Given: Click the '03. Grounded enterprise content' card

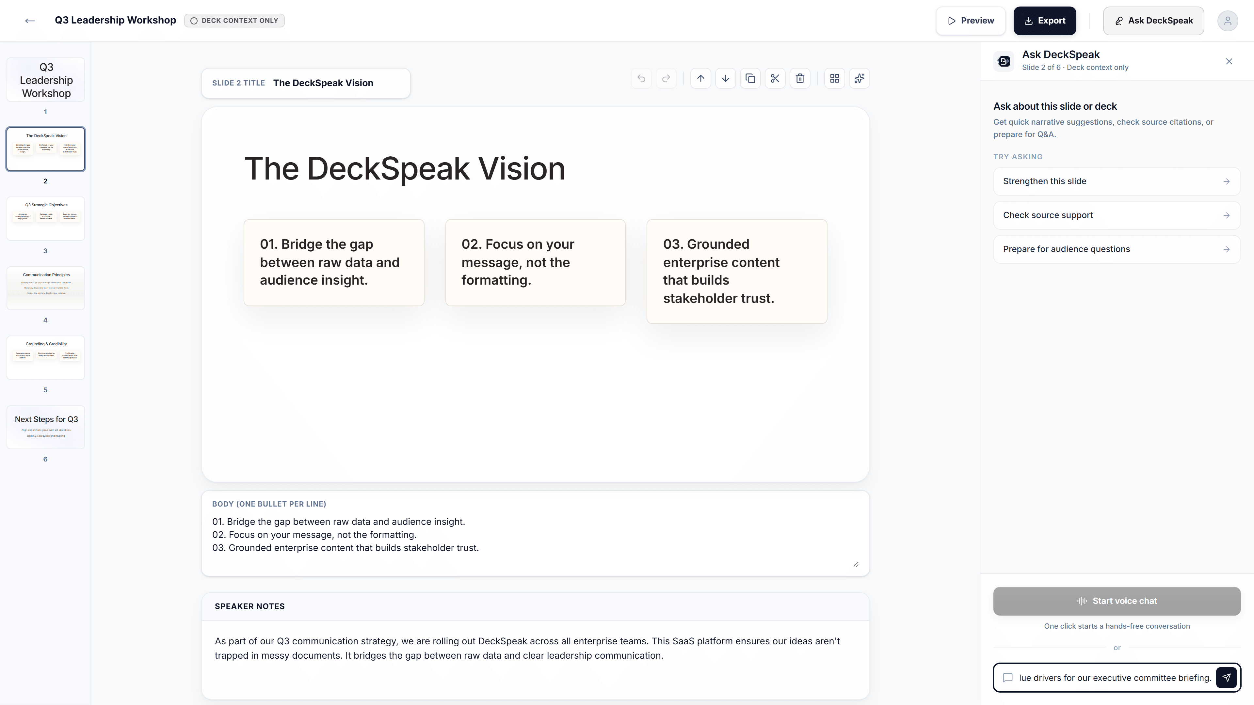Looking at the screenshot, I should click(736, 272).
